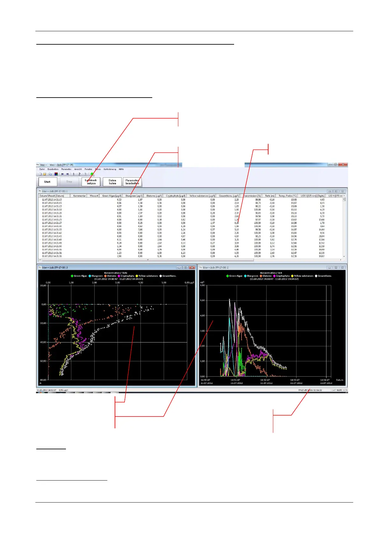Viewport: 379px width, 537px height.
Task: Restore the main bbe++ application window
Action: (335, 165)
